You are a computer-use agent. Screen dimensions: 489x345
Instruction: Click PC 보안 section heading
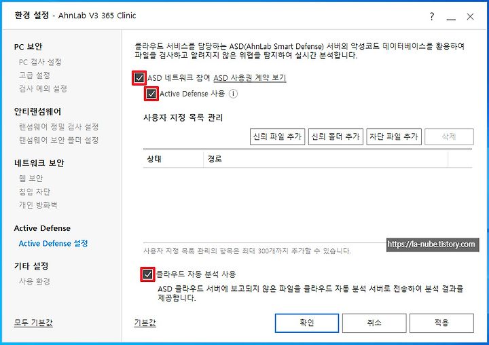pyautogui.click(x=28, y=47)
